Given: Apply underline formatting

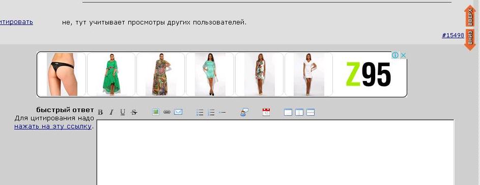Looking at the screenshot, I should [x=123, y=113].
